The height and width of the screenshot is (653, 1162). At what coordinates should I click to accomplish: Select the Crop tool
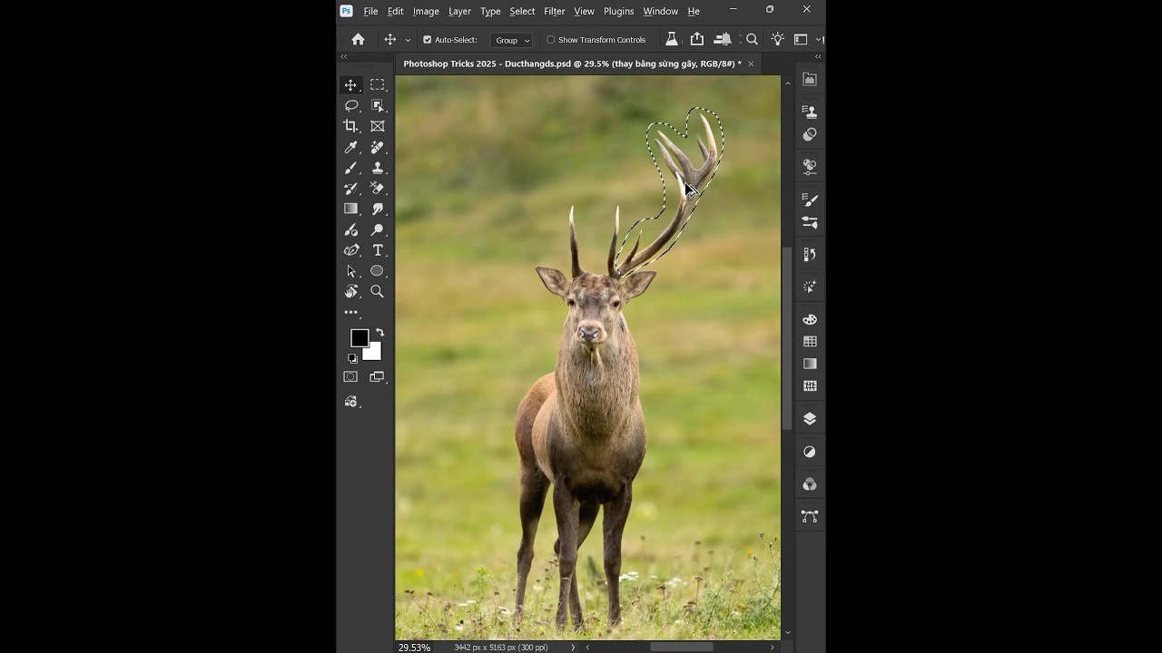click(350, 126)
